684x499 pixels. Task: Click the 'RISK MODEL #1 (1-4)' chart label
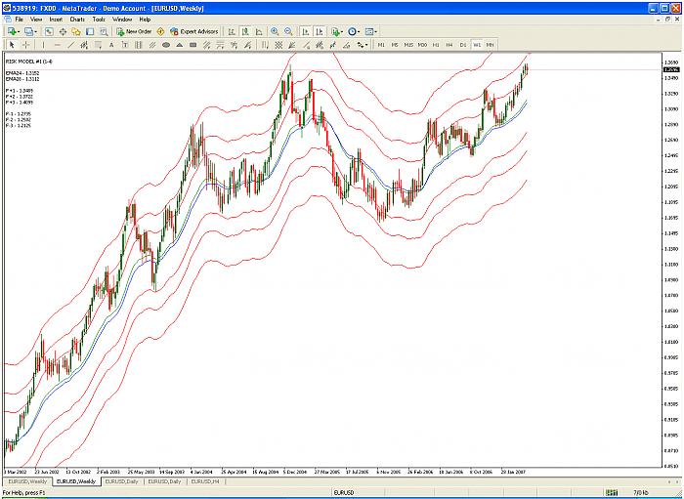coord(29,62)
